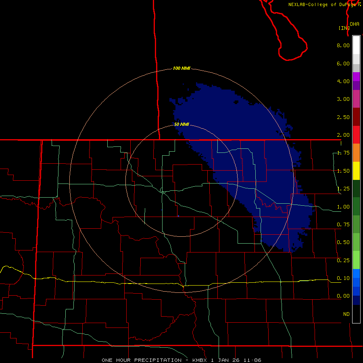Pick the pink legend swatch below 3.00
The width and height of the screenshot is (363, 363).
(356, 99)
